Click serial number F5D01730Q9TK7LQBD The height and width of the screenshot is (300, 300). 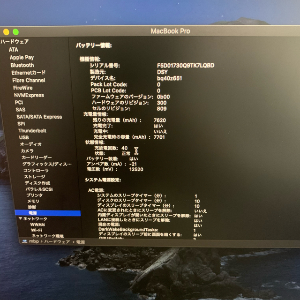tap(186, 66)
